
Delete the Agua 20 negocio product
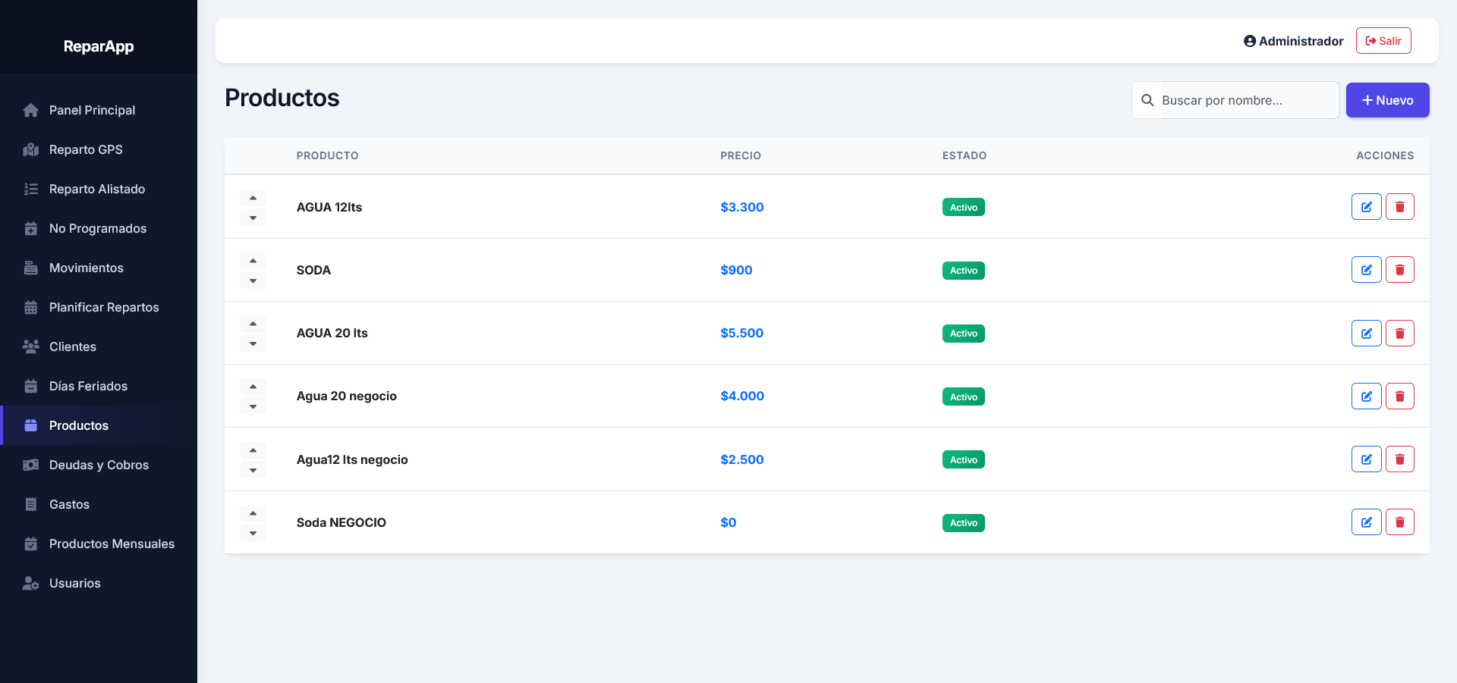[1399, 396]
